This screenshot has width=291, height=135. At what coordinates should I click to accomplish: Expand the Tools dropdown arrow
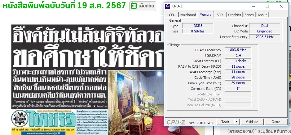click(236, 122)
